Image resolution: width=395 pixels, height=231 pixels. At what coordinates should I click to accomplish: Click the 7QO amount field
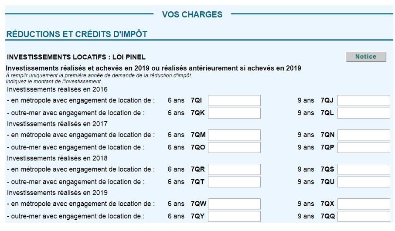pyautogui.click(x=234, y=147)
